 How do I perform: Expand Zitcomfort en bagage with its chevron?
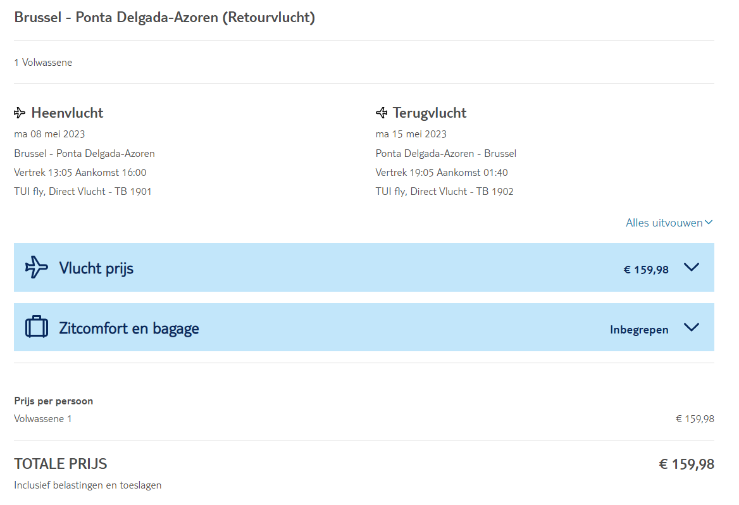click(692, 327)
